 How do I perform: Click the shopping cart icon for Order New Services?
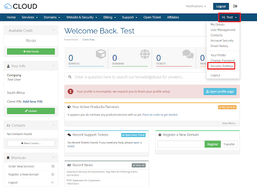click(53, 166)
